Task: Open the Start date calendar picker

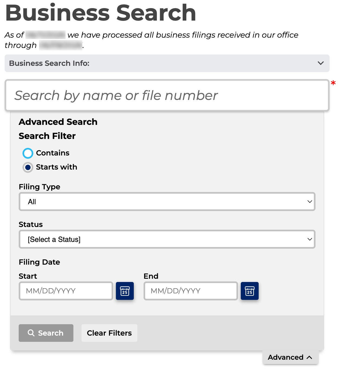Action: 125,291
